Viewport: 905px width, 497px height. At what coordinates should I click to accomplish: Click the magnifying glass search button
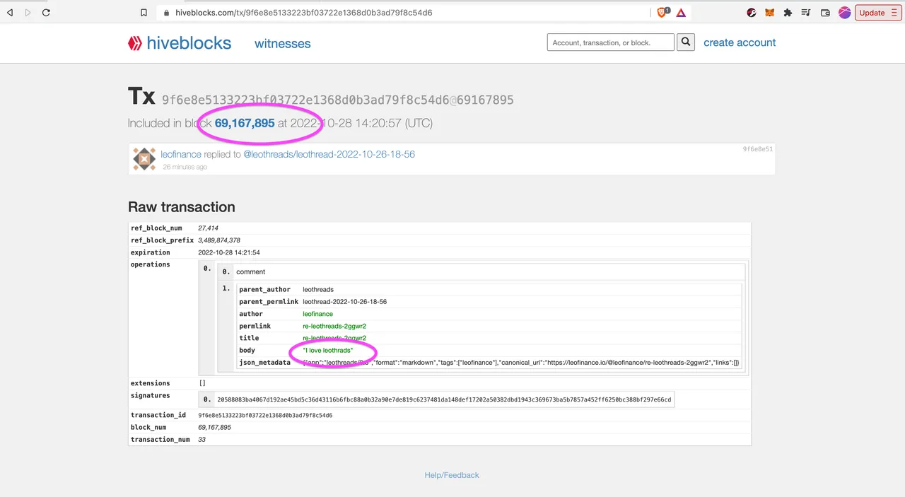click(686, 42)
